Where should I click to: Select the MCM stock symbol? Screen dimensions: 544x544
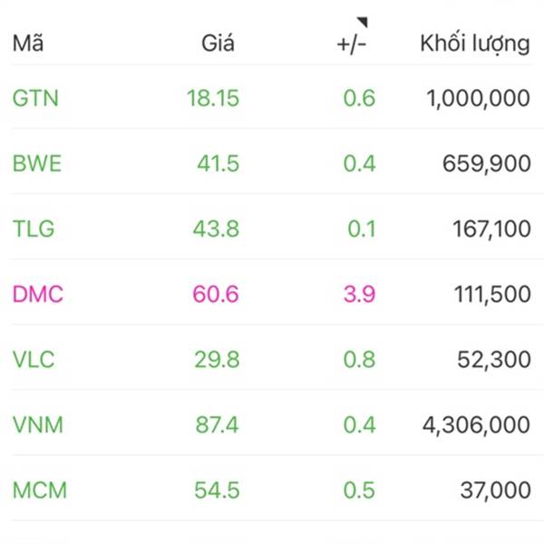coord(40,491)
